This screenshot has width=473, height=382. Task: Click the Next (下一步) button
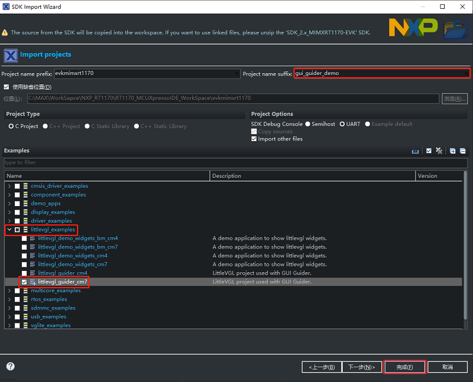pos(361,367)
